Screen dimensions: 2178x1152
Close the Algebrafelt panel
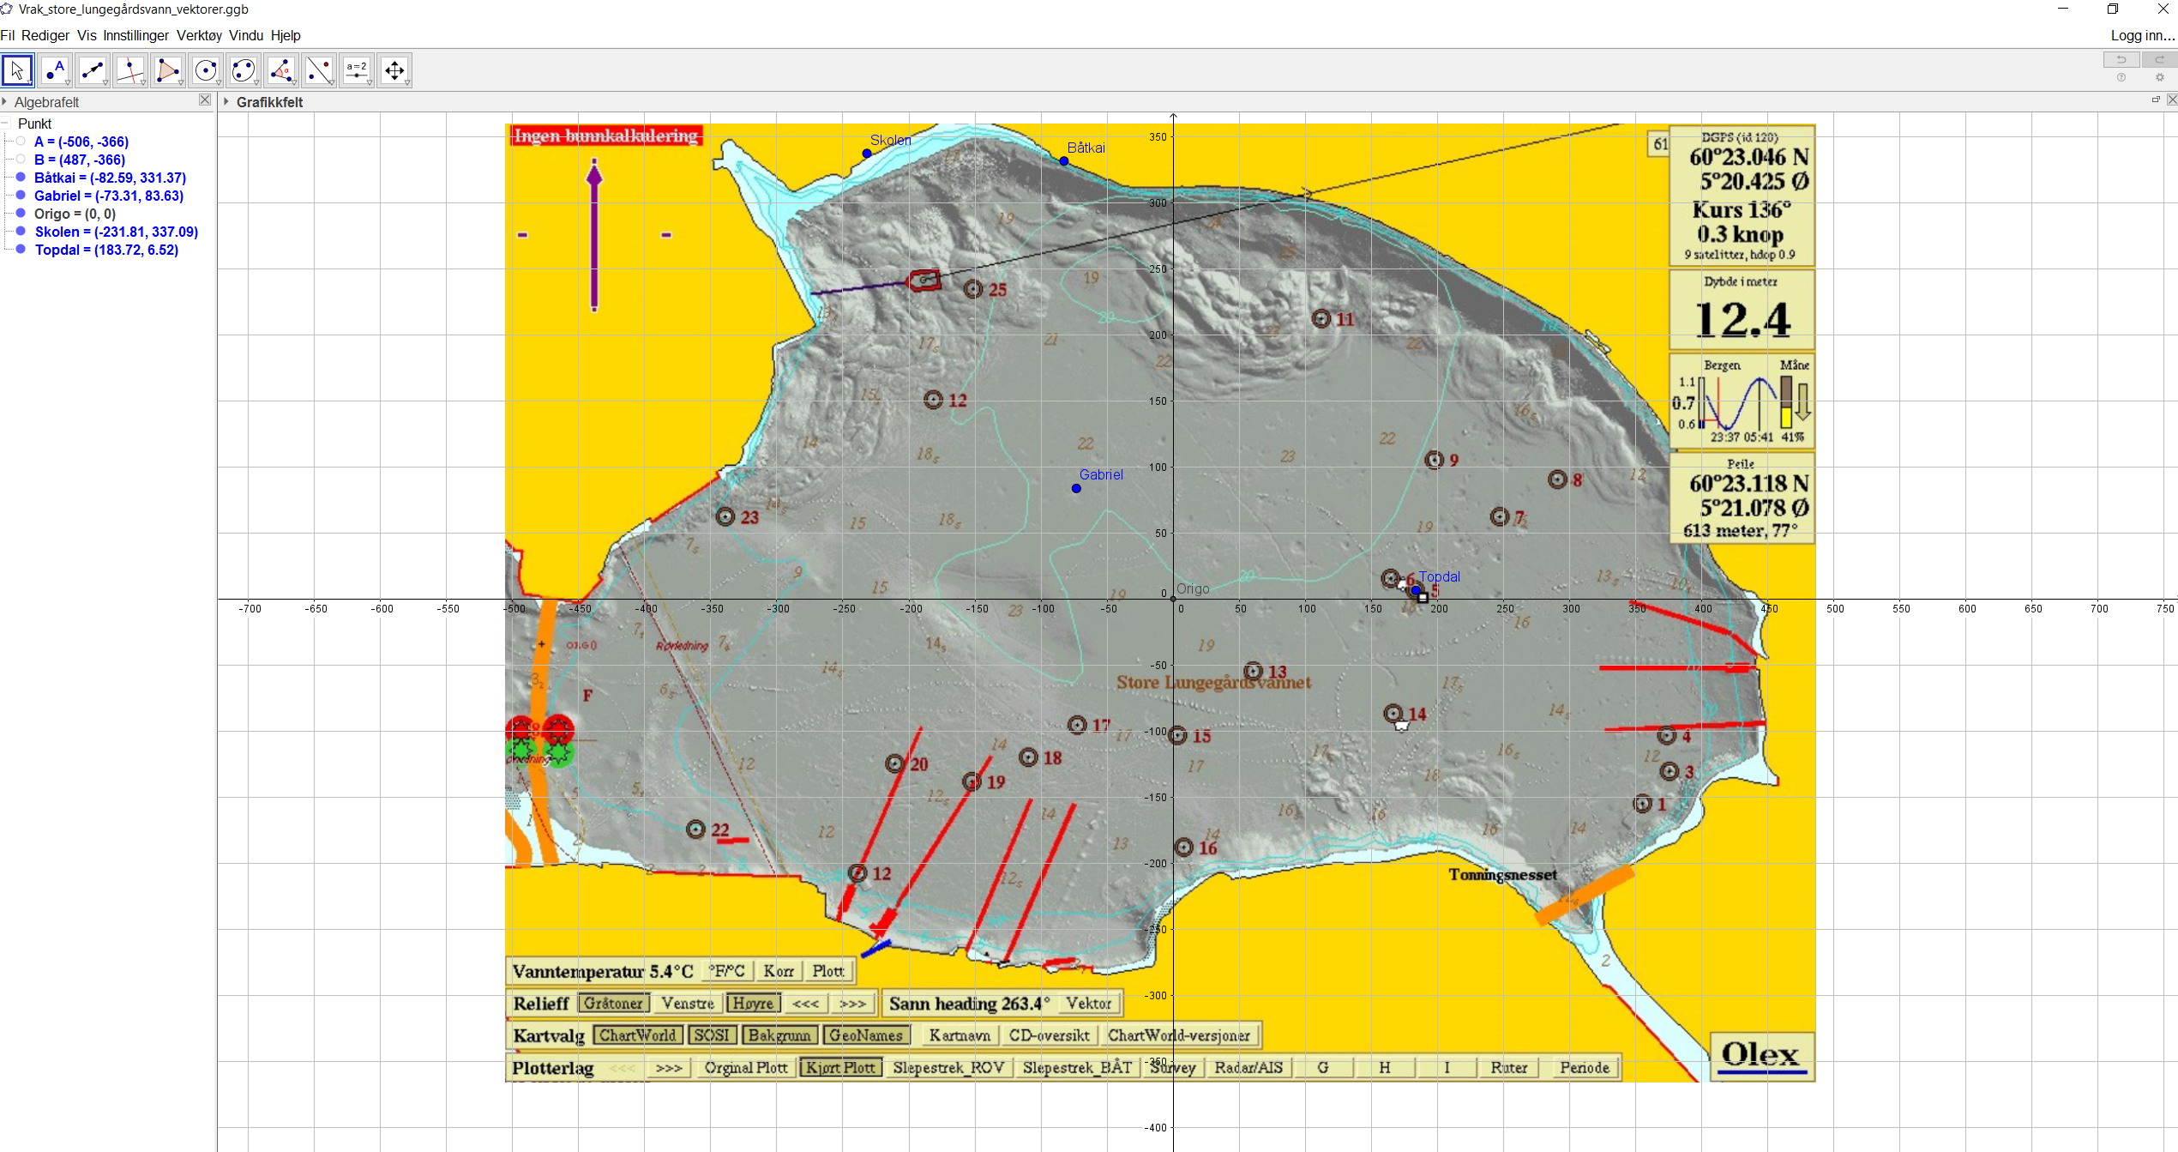205,100
